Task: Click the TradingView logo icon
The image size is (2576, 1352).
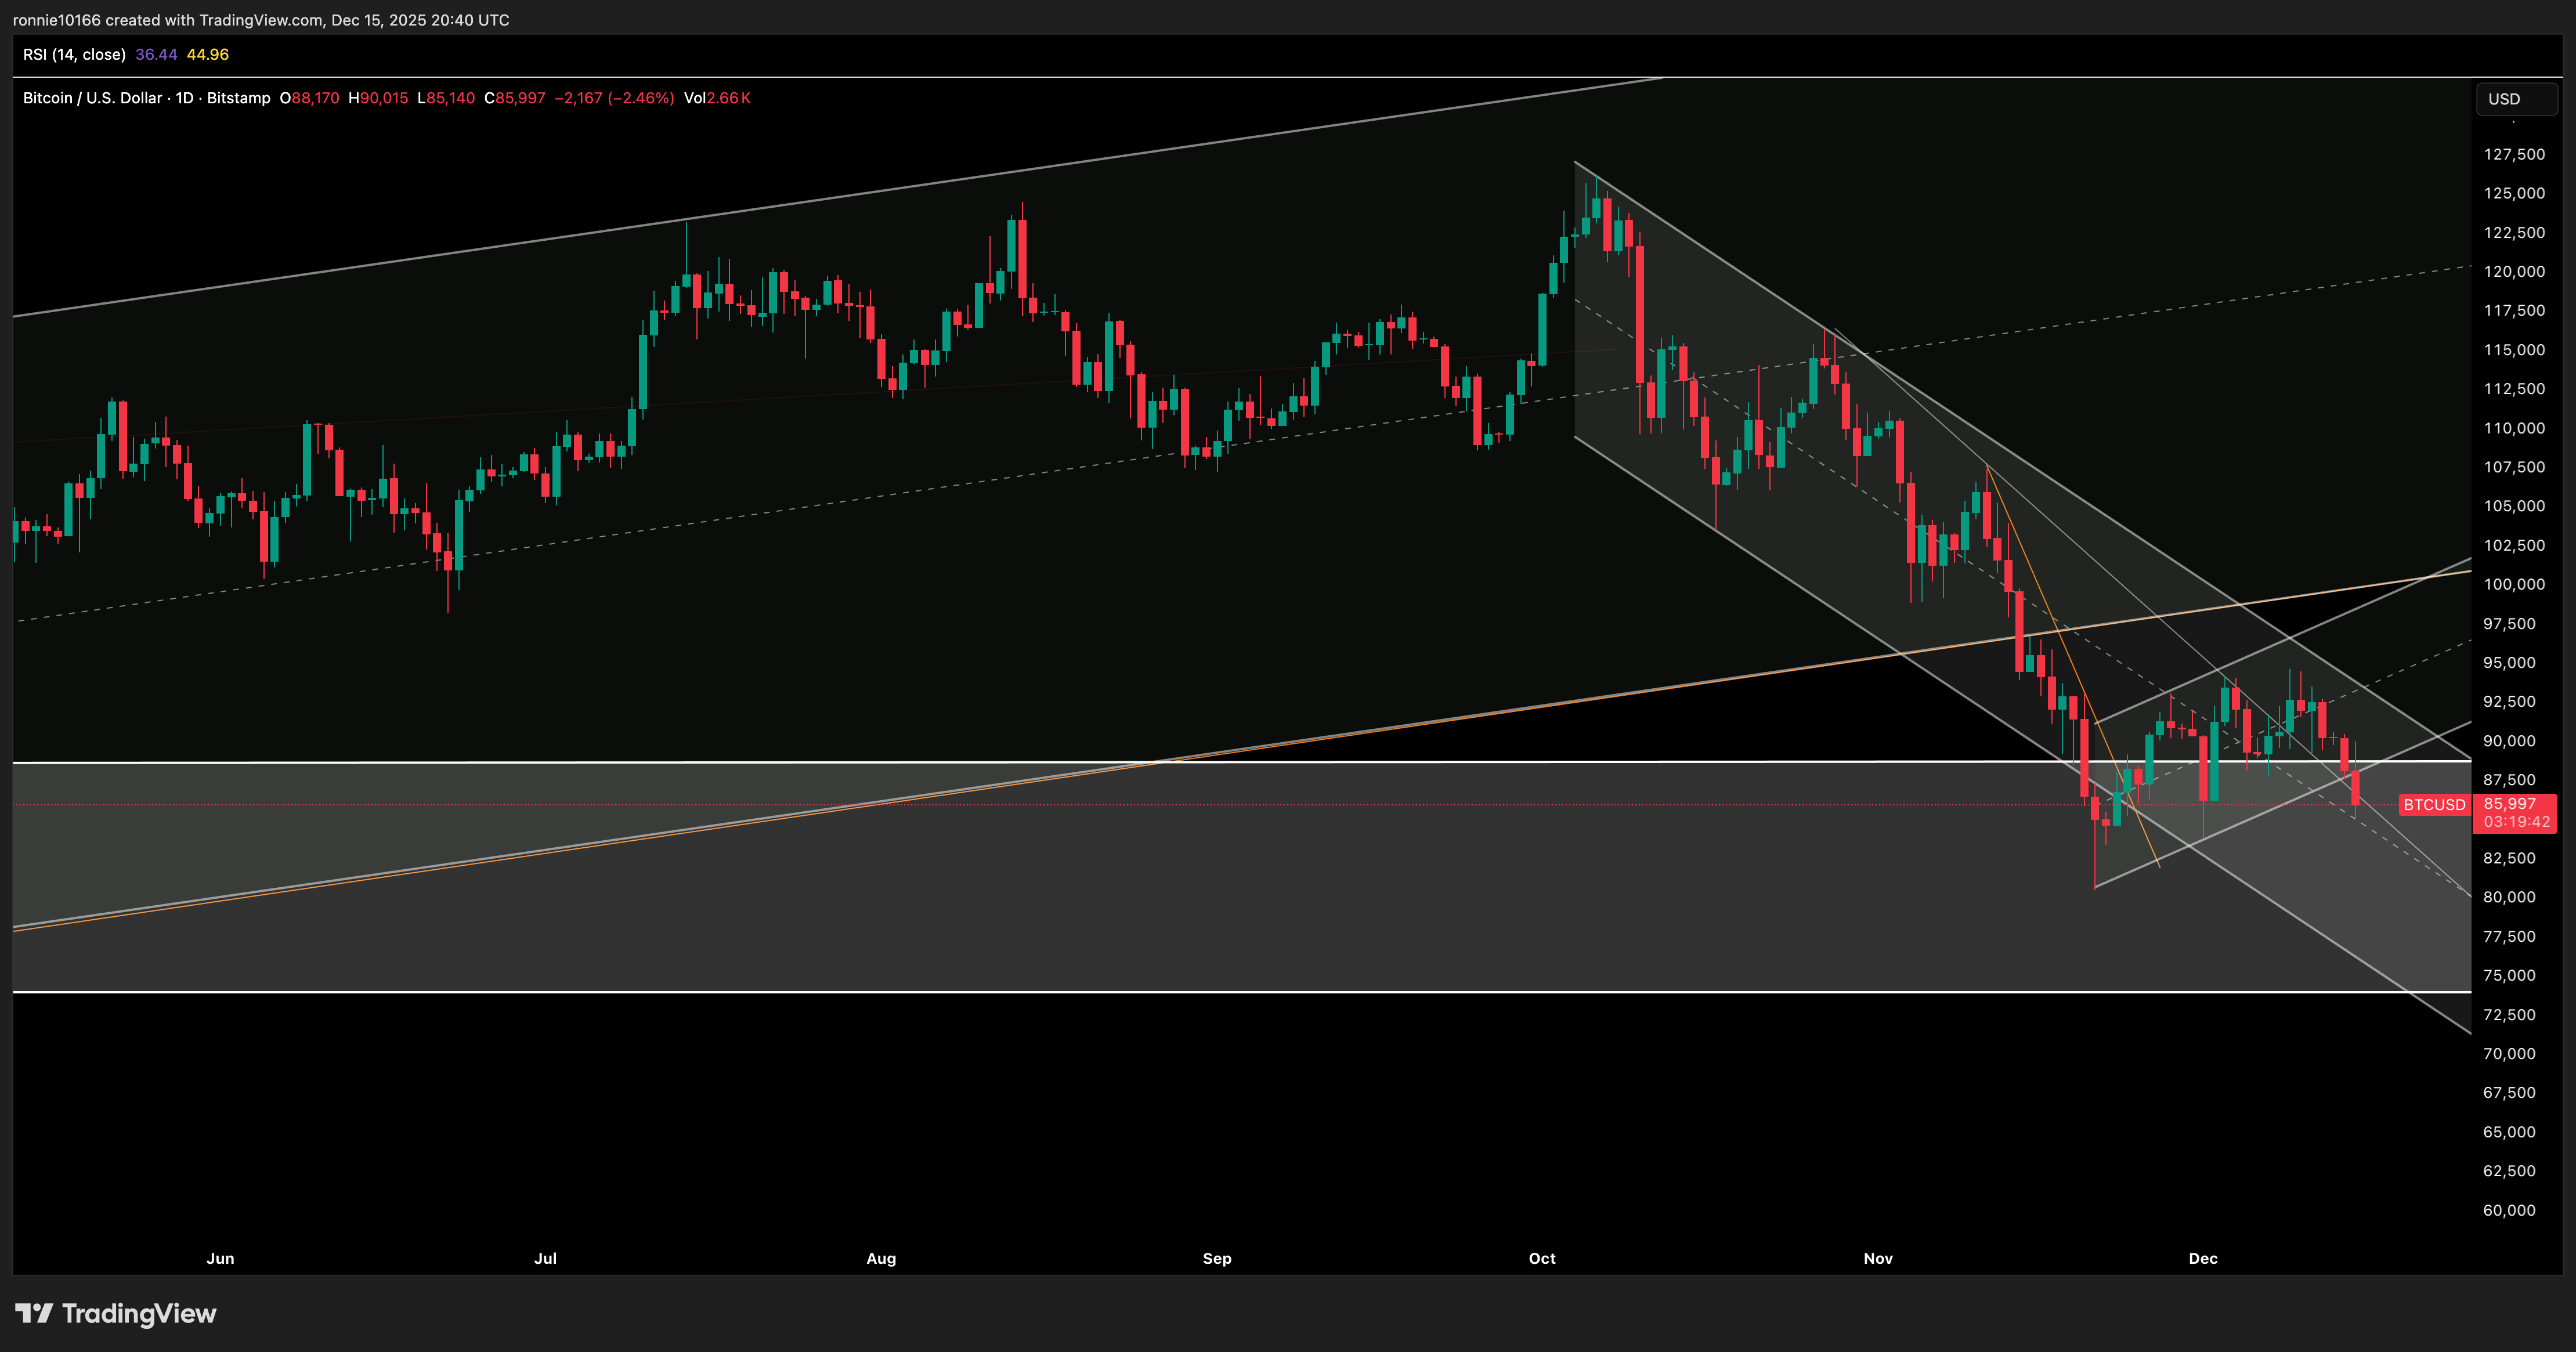Action: pos(34,1313)
